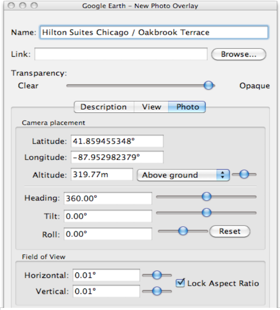Select the Photo tab
Viewport: 280px width, 310px height.
[187, 107]
